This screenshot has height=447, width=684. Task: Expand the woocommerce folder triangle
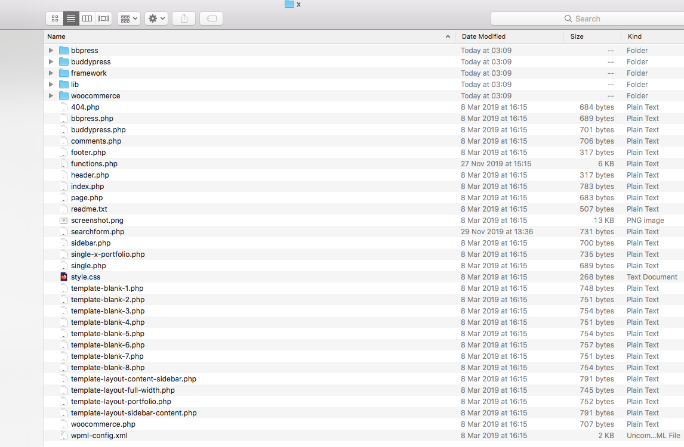click(51, 96)
